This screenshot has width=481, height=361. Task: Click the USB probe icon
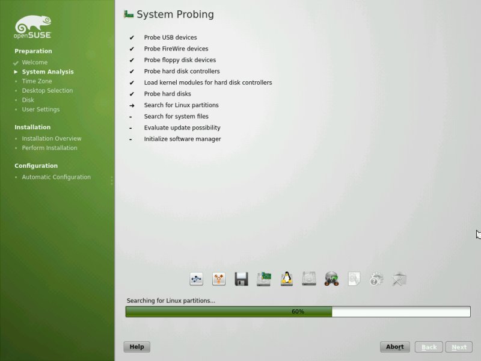pos(197,279)
